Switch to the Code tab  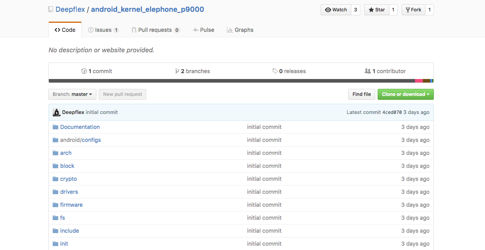pos(65,30)
